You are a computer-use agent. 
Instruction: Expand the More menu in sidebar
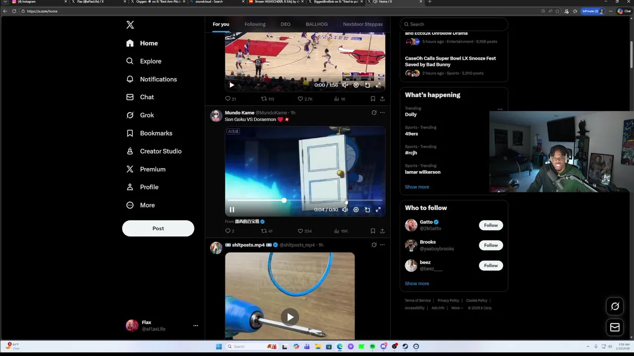click(x=140, y=205)
